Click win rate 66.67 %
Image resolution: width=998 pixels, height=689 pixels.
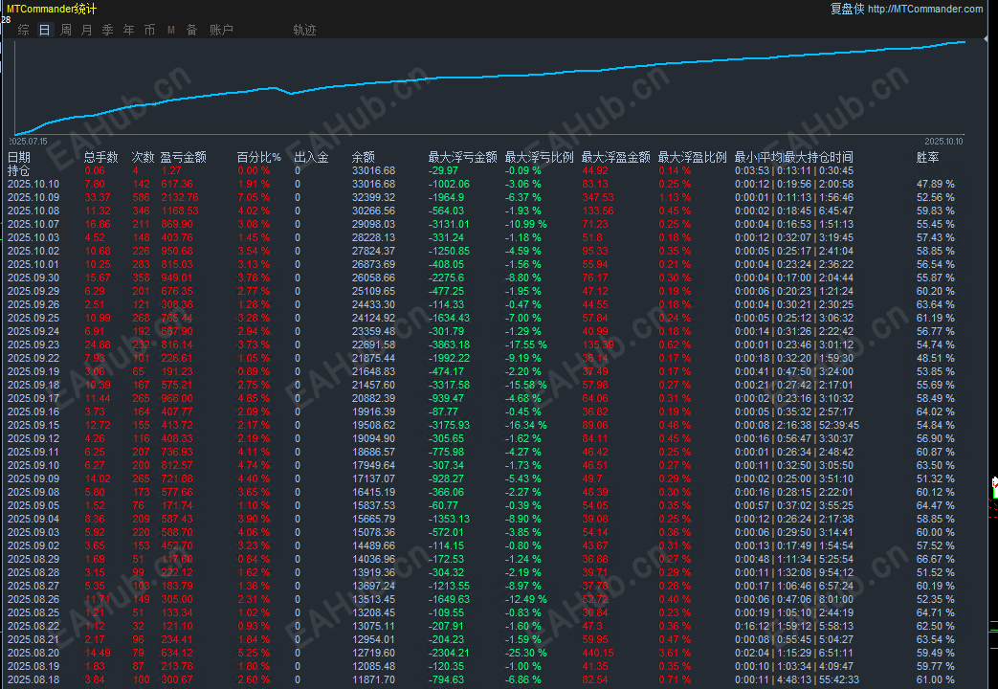pos(936,559)
